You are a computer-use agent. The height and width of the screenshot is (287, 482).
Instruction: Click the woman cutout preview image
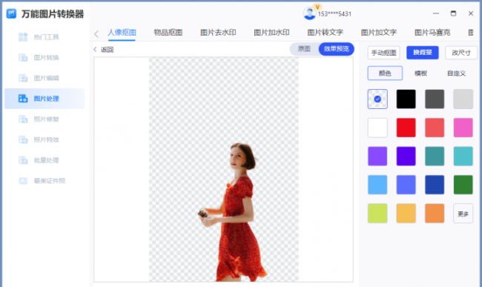click(233, 212)
